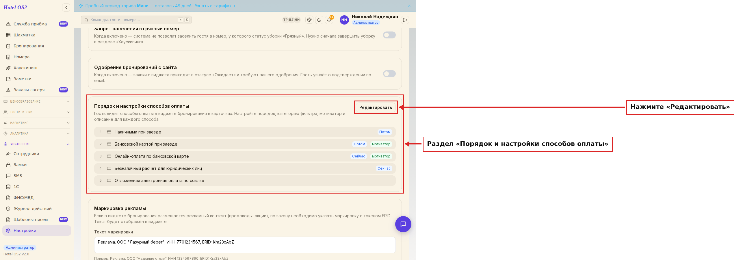Expand the Аналитика section
741x260 pixels.
pos(37,133)
